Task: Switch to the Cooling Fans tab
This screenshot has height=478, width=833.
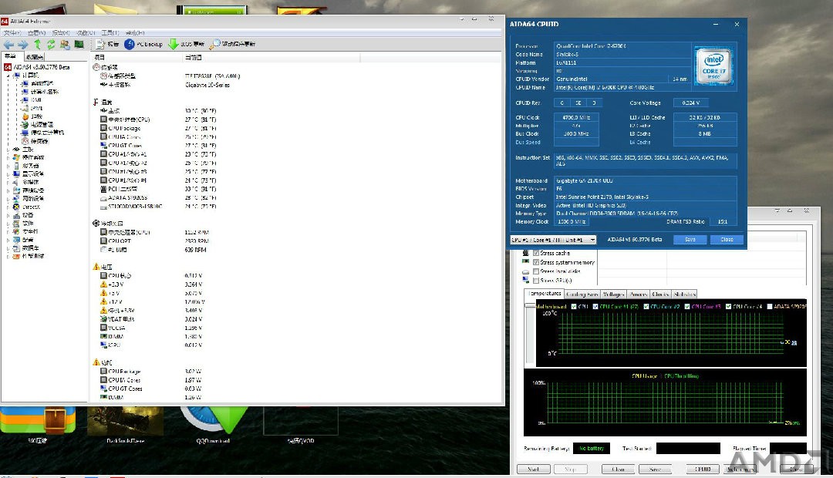Action: [x=582, y=295]
